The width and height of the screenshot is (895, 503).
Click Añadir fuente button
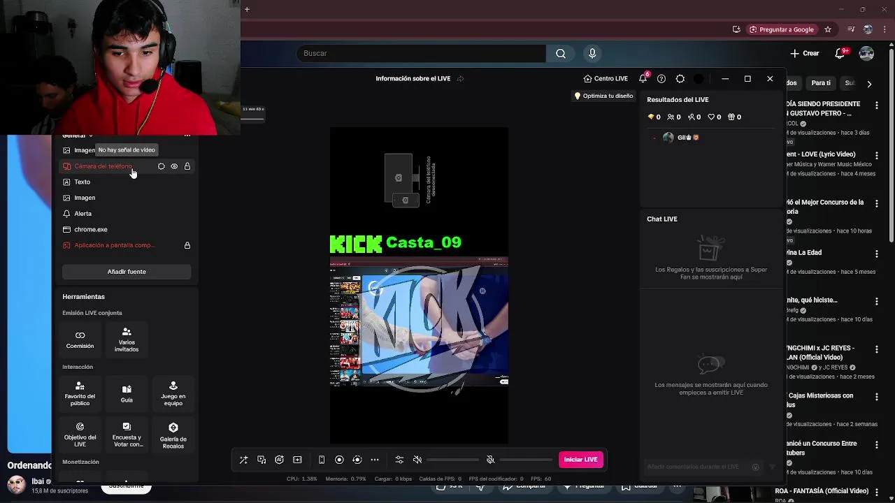click(127, 272)
